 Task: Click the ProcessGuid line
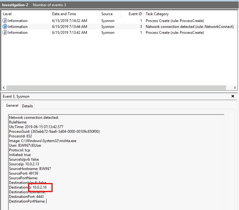coord(54,132)
